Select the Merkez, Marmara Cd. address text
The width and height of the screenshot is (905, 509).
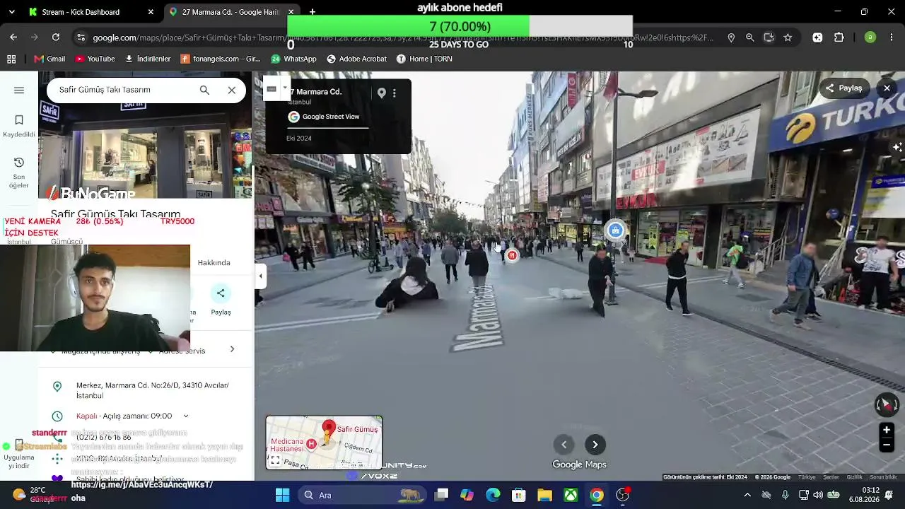click(153, 390)
